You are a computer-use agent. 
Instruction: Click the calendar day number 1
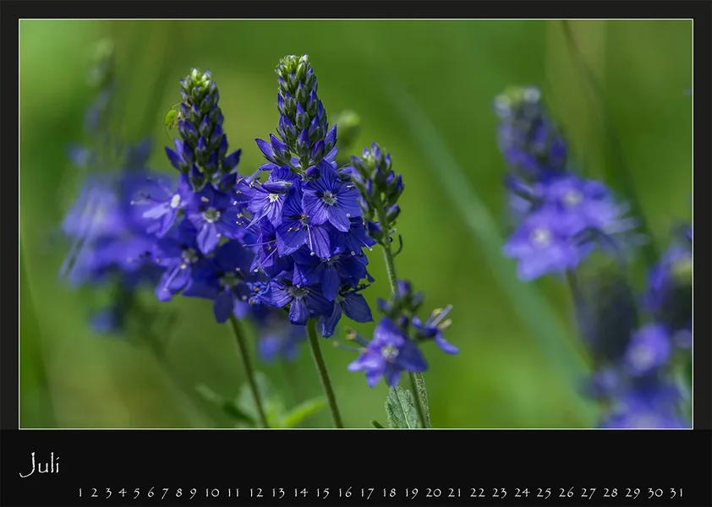coord(80,493)
